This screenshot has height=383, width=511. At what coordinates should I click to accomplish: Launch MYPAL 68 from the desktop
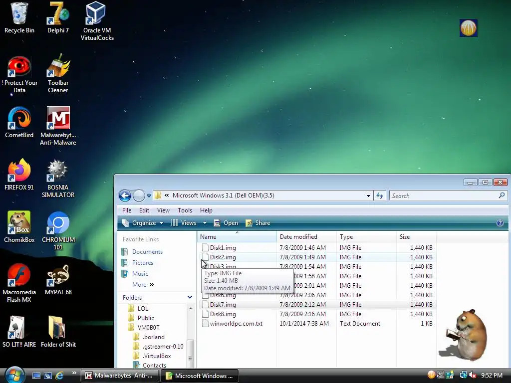(58, 280)
